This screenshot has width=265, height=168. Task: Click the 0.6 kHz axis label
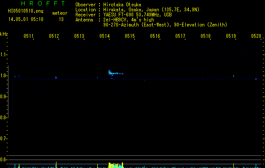[3, 160]
